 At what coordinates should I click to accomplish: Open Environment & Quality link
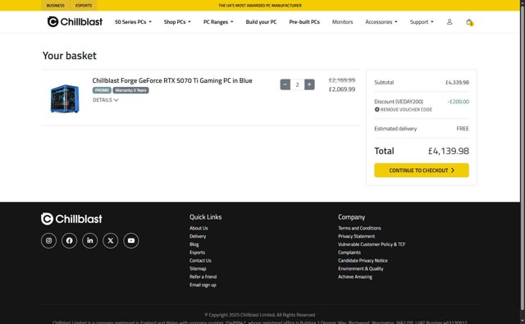pyautogui.click(x=360, y=268)
